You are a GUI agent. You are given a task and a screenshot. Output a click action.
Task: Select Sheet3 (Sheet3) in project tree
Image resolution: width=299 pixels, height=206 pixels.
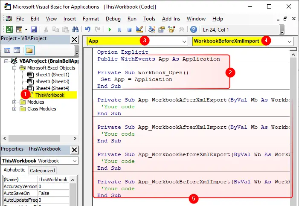pyautogui.click(x=52, y=81)
